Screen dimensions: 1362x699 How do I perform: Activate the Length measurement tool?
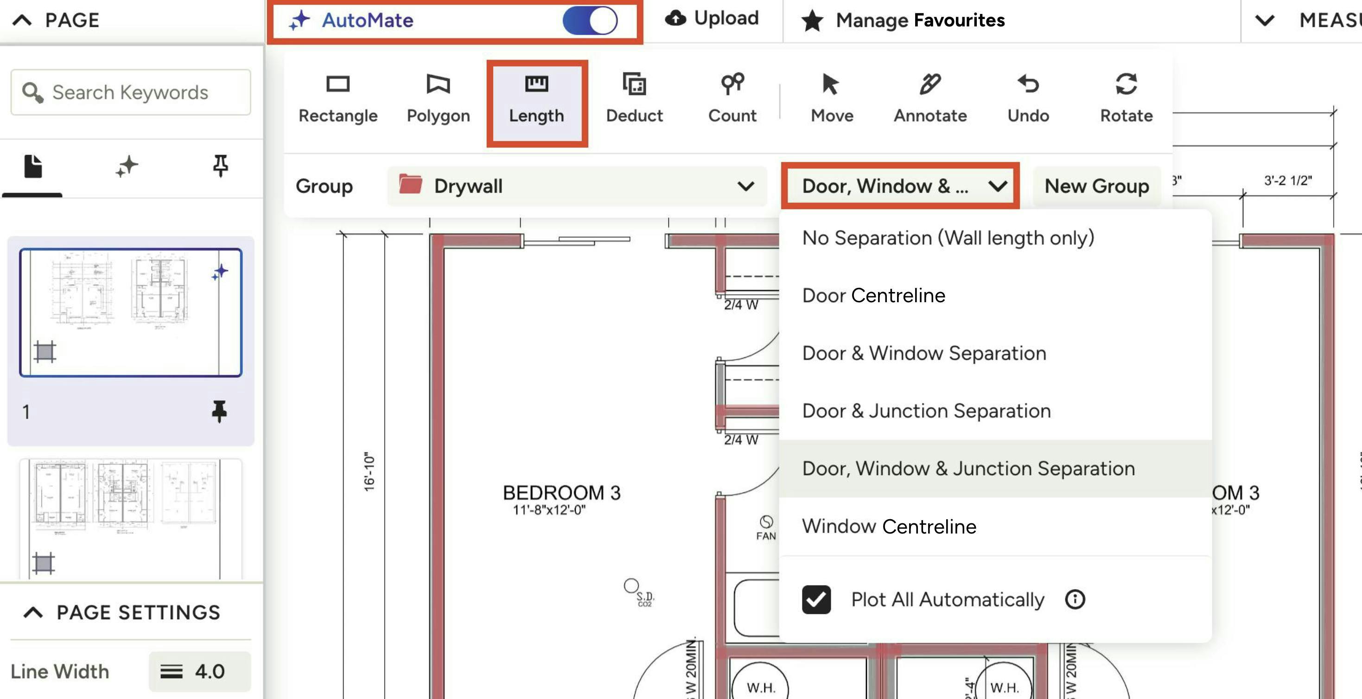[536, 99]
